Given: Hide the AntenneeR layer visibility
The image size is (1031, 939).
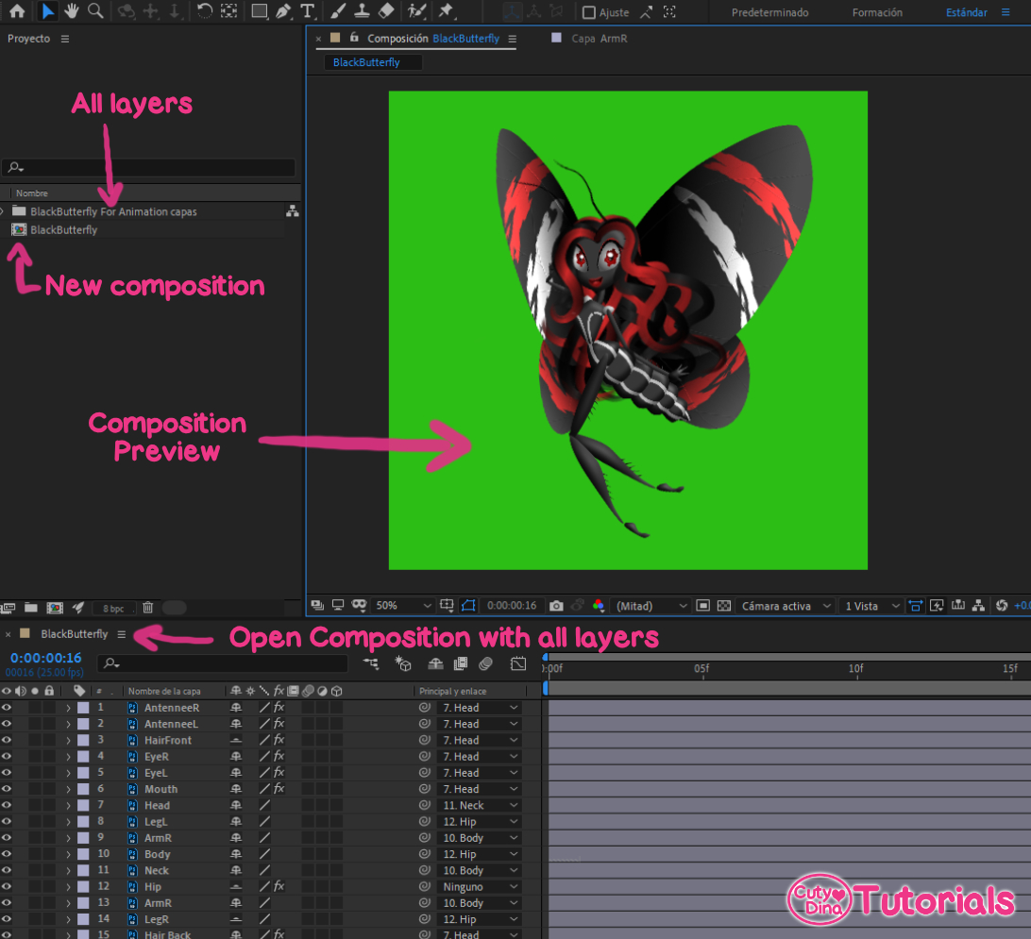Looking at the screenshot, I should [x=8, y=707].
